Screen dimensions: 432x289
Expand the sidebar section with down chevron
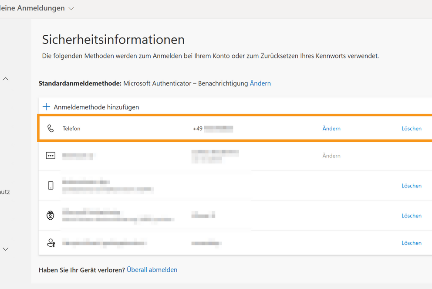click(x=6, y=249)
